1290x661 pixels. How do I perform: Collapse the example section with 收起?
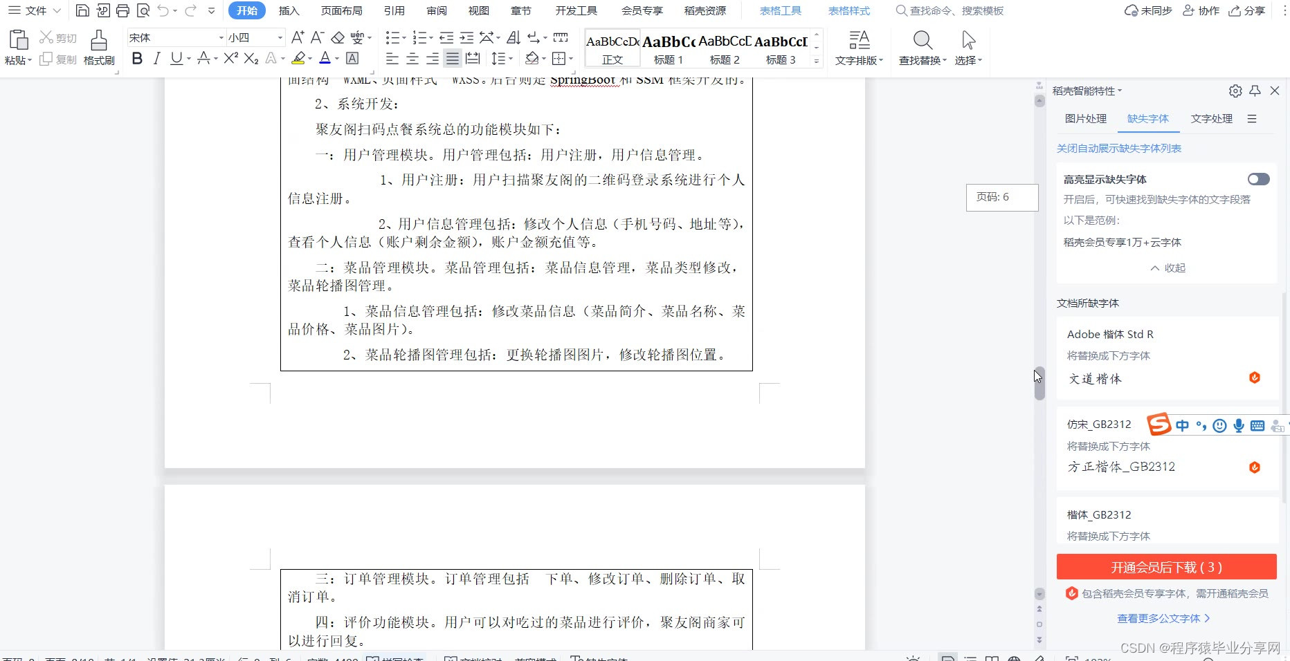pos(1168,268)
